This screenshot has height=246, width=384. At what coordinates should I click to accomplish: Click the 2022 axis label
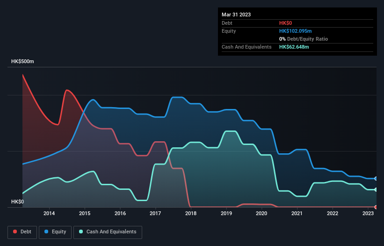coord(333,213)
